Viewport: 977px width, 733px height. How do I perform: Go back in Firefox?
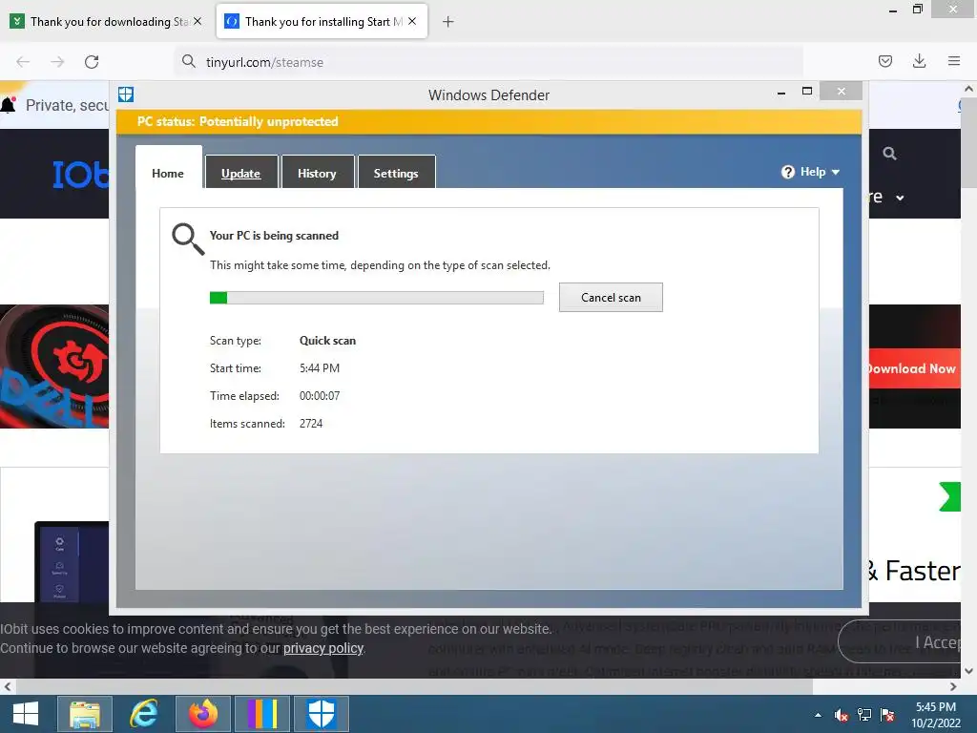tap(23, 62)
